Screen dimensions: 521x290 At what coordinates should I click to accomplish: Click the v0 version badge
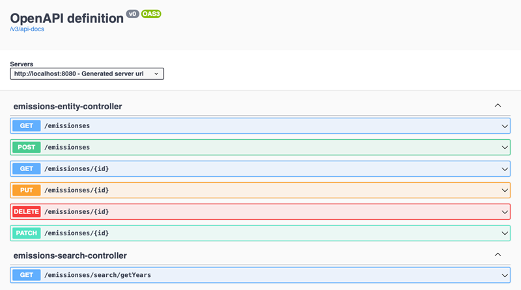[133, 14]
